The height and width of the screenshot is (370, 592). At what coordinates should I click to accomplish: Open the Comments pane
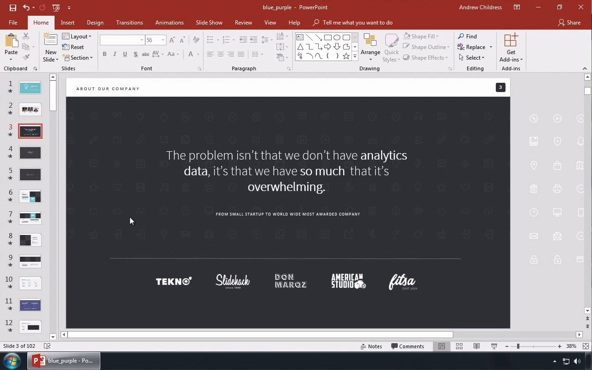tap(407, 346)
